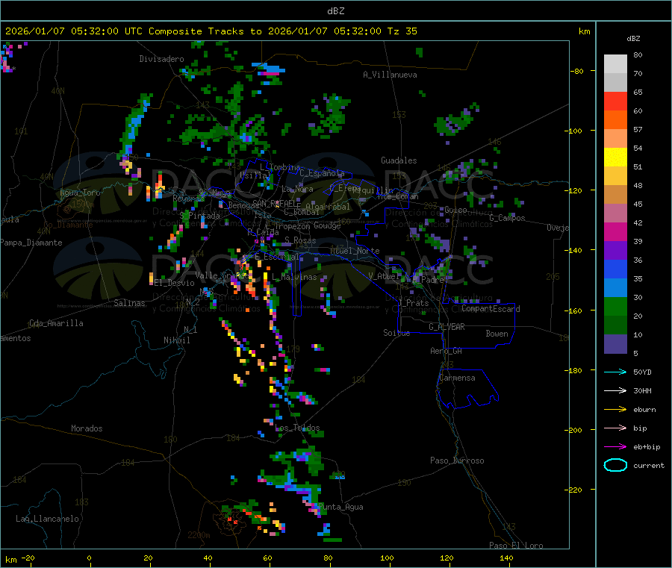Click the '2200m' elevation label
This screenshot has height=568, width=672.
pos(199,535)
